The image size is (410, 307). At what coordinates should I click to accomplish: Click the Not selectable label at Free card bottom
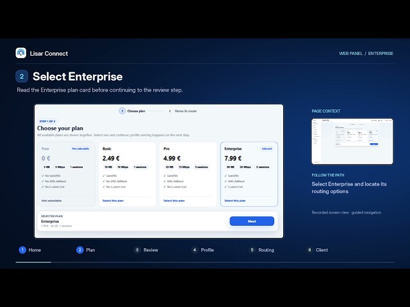click(51, 201)
